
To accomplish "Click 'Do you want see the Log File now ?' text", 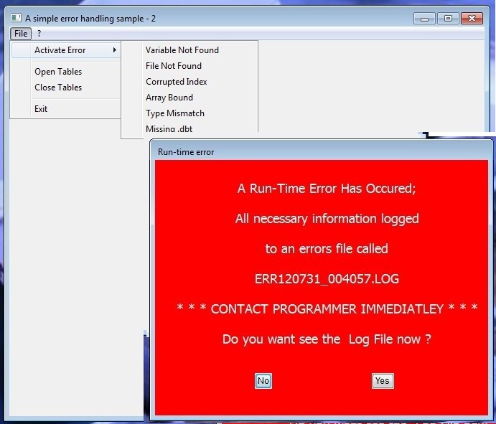I will (x=327, y=339).
